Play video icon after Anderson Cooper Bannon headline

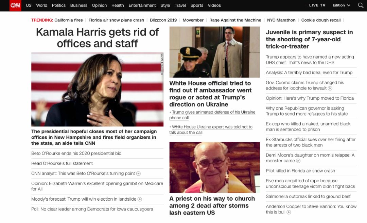tap(289, 212)
